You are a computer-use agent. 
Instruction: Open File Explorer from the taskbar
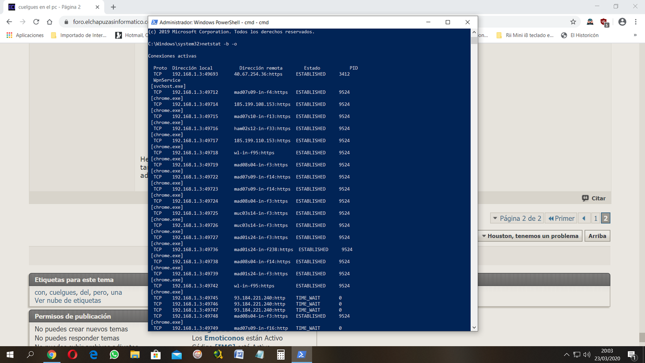[x=135, y=354]
